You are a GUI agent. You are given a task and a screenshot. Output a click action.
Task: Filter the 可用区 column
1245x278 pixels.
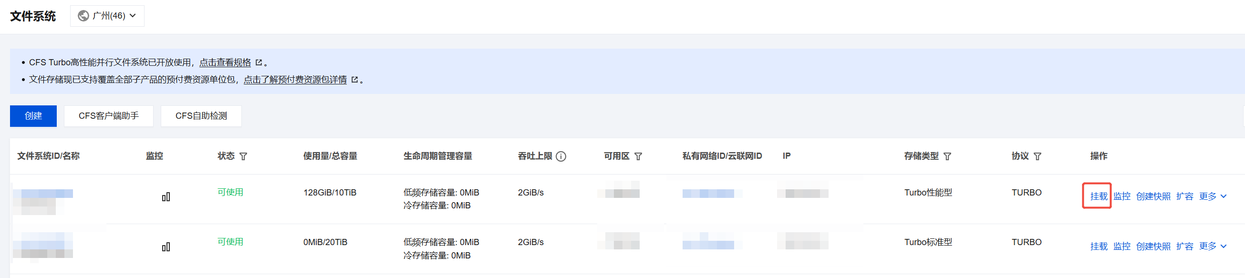[638, 156]
